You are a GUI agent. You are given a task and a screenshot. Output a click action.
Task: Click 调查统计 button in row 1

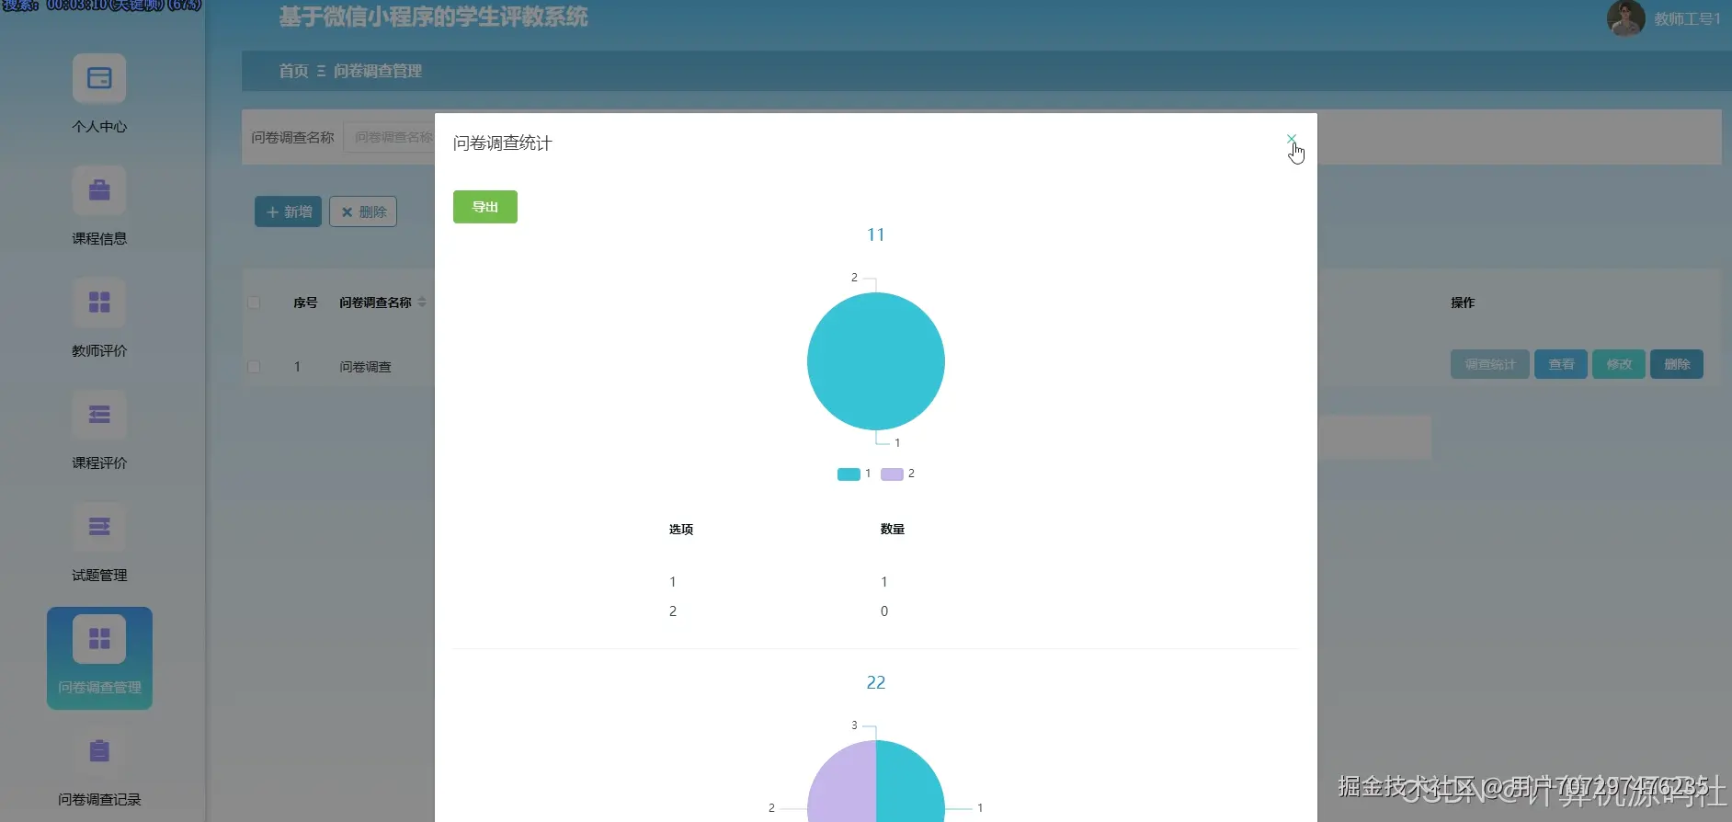point(1489,364)
